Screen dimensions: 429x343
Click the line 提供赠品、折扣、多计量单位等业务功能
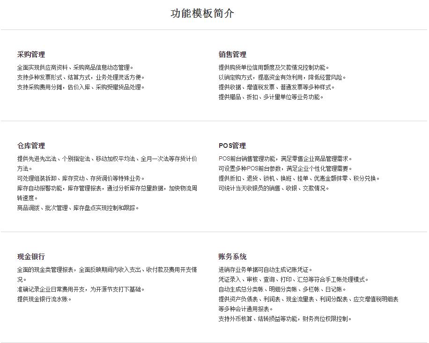(271, 97)
